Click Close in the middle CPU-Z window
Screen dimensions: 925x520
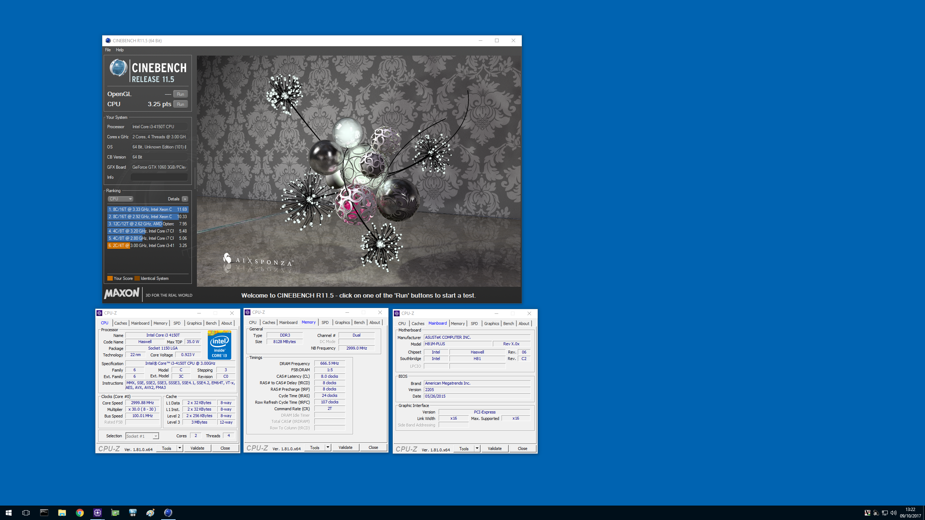(x=373, y=447)
